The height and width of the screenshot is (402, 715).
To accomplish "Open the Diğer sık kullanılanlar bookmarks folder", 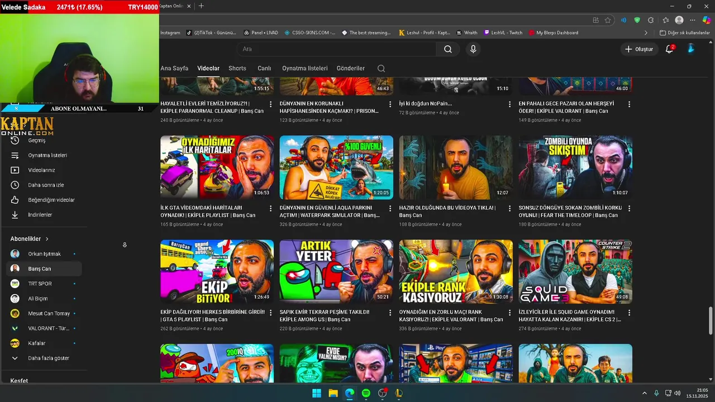I will (x=685, y=33).
